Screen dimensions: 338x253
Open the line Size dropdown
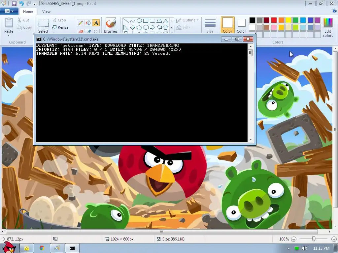click(210, 25)
